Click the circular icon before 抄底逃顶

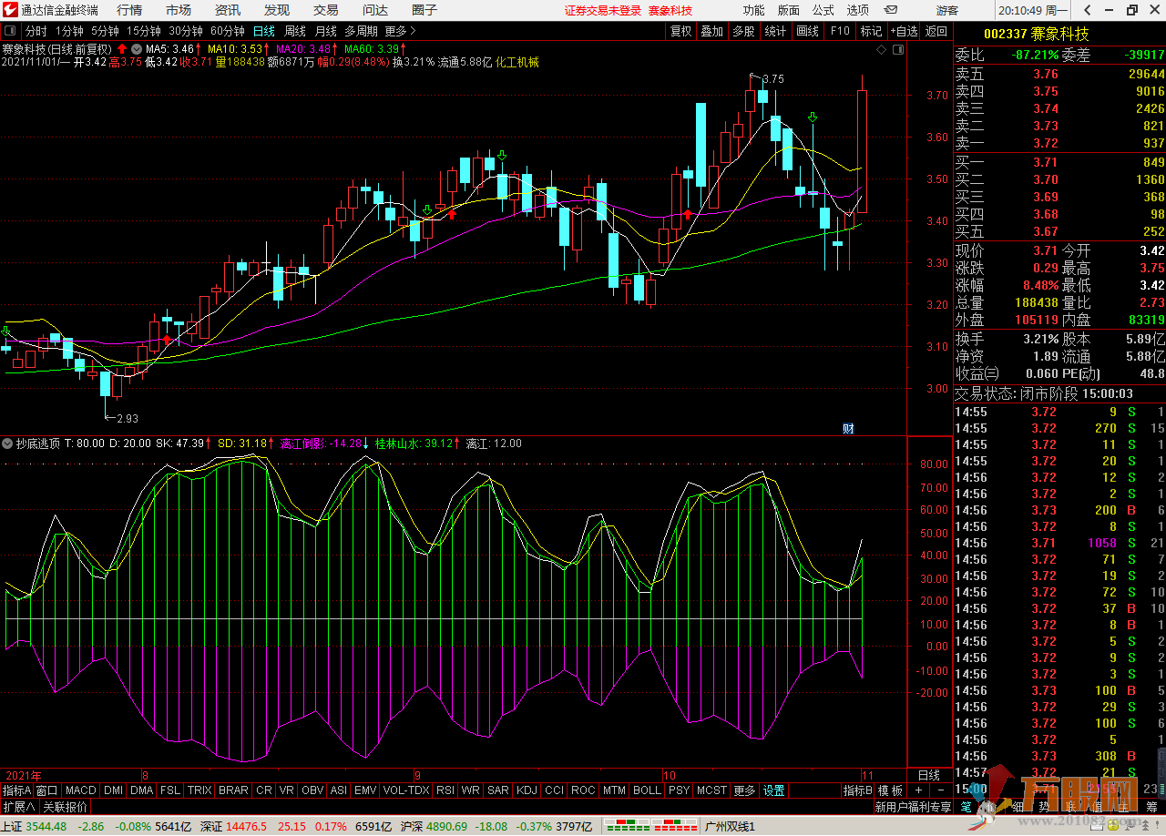(x=8, y=443)
